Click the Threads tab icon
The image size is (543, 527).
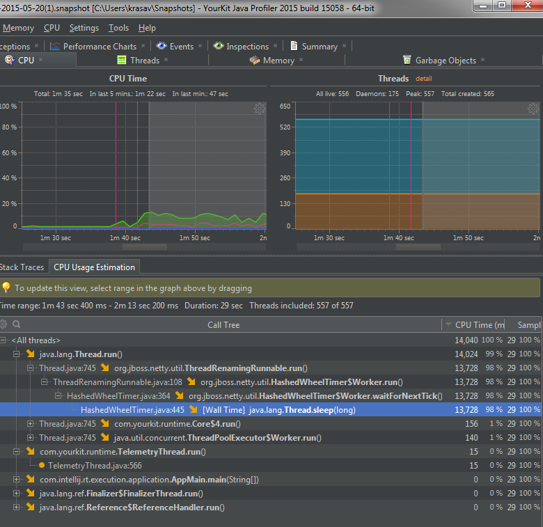coord(122,60)
